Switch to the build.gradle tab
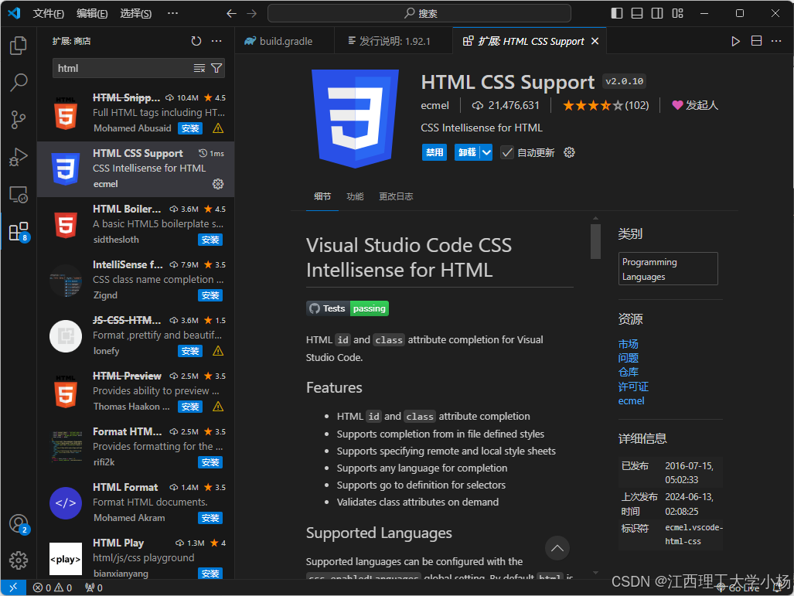The image size is (794, 596). click(285, 41)
